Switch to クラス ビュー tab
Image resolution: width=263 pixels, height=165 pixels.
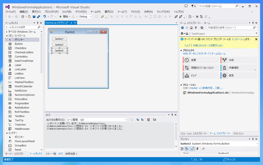pos(239,134)
